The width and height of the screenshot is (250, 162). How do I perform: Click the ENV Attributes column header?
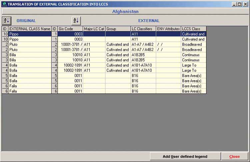[x=168, y=29]
